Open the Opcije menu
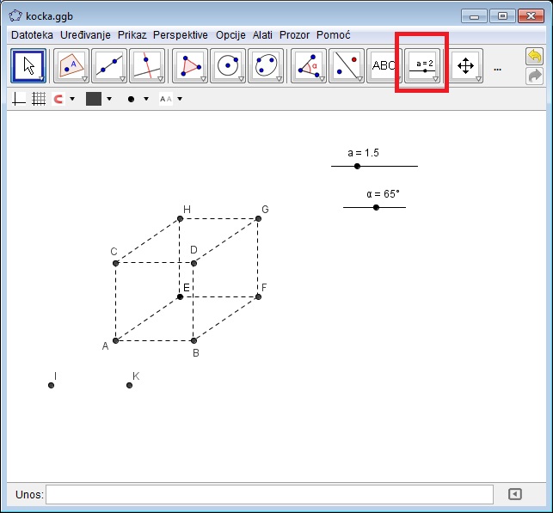 230,35
